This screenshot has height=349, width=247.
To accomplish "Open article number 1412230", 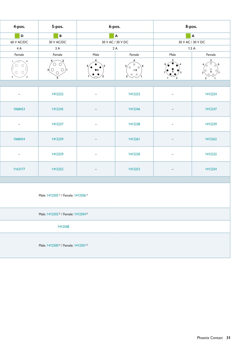I will (x=134, y=154).
